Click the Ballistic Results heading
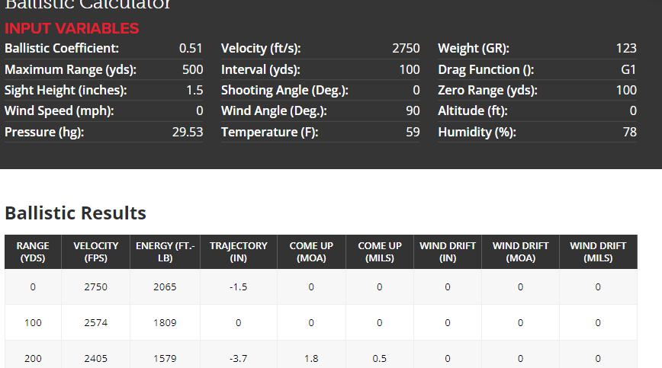The image size is (662, 368). coord(76,213)
